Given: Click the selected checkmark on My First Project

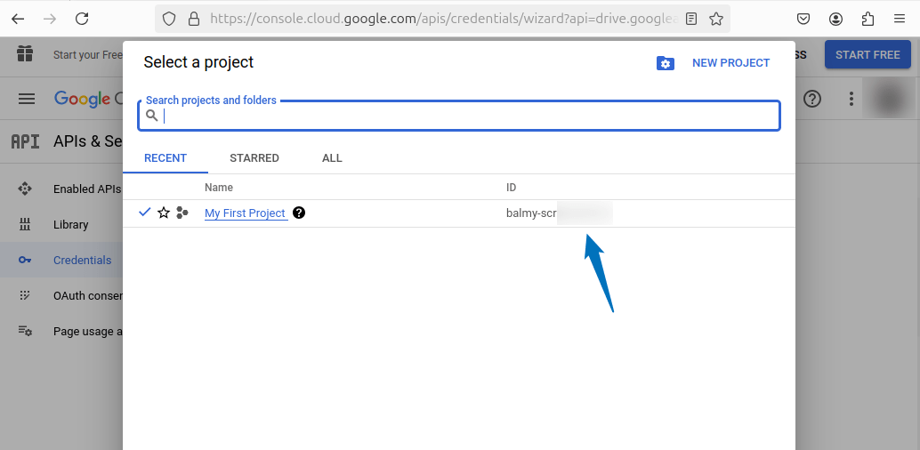Looking at the screenshot, I should point(144,213).
